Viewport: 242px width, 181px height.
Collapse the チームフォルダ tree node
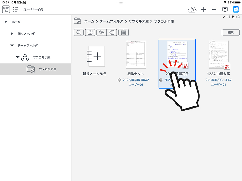click(12, 46)
